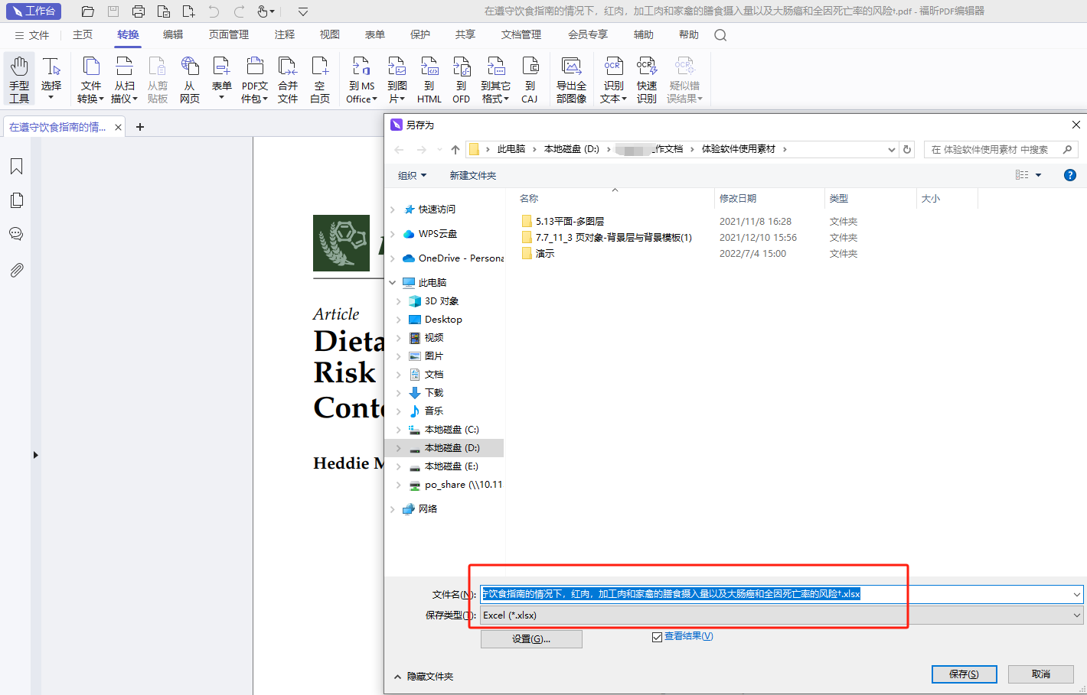Open the 页面管理 ribbon tab
The image size is (1087, 695).
(229, 35)
